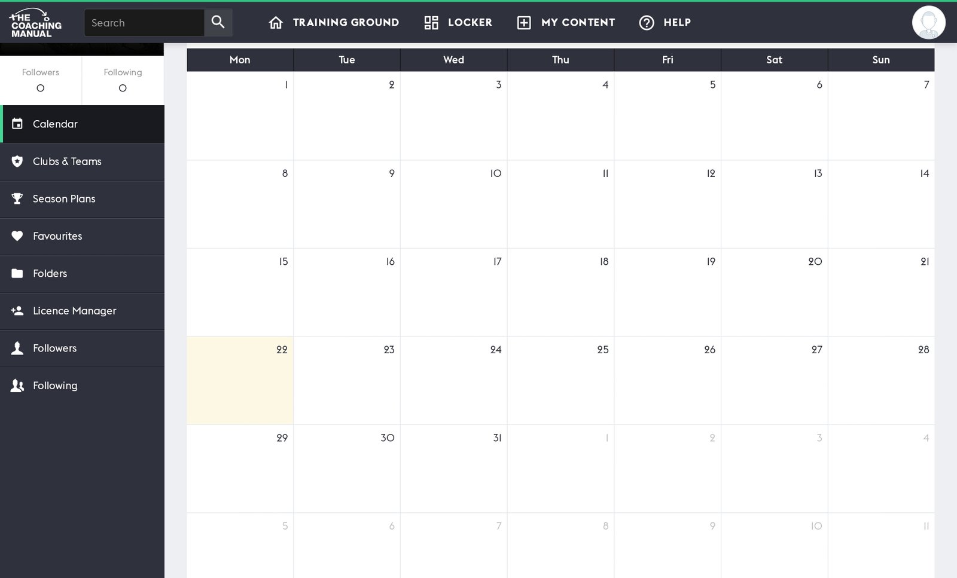Viewport: 957px width, 578px height.
Task: Select calendar day 18
Action: pos(560,292)
